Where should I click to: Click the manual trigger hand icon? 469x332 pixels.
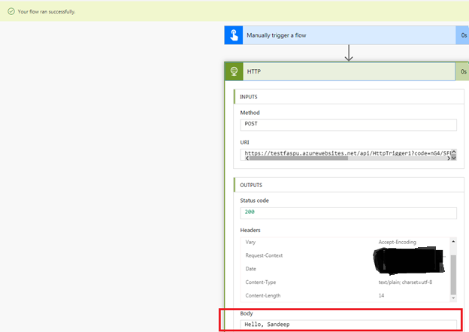tap(234, 35)
